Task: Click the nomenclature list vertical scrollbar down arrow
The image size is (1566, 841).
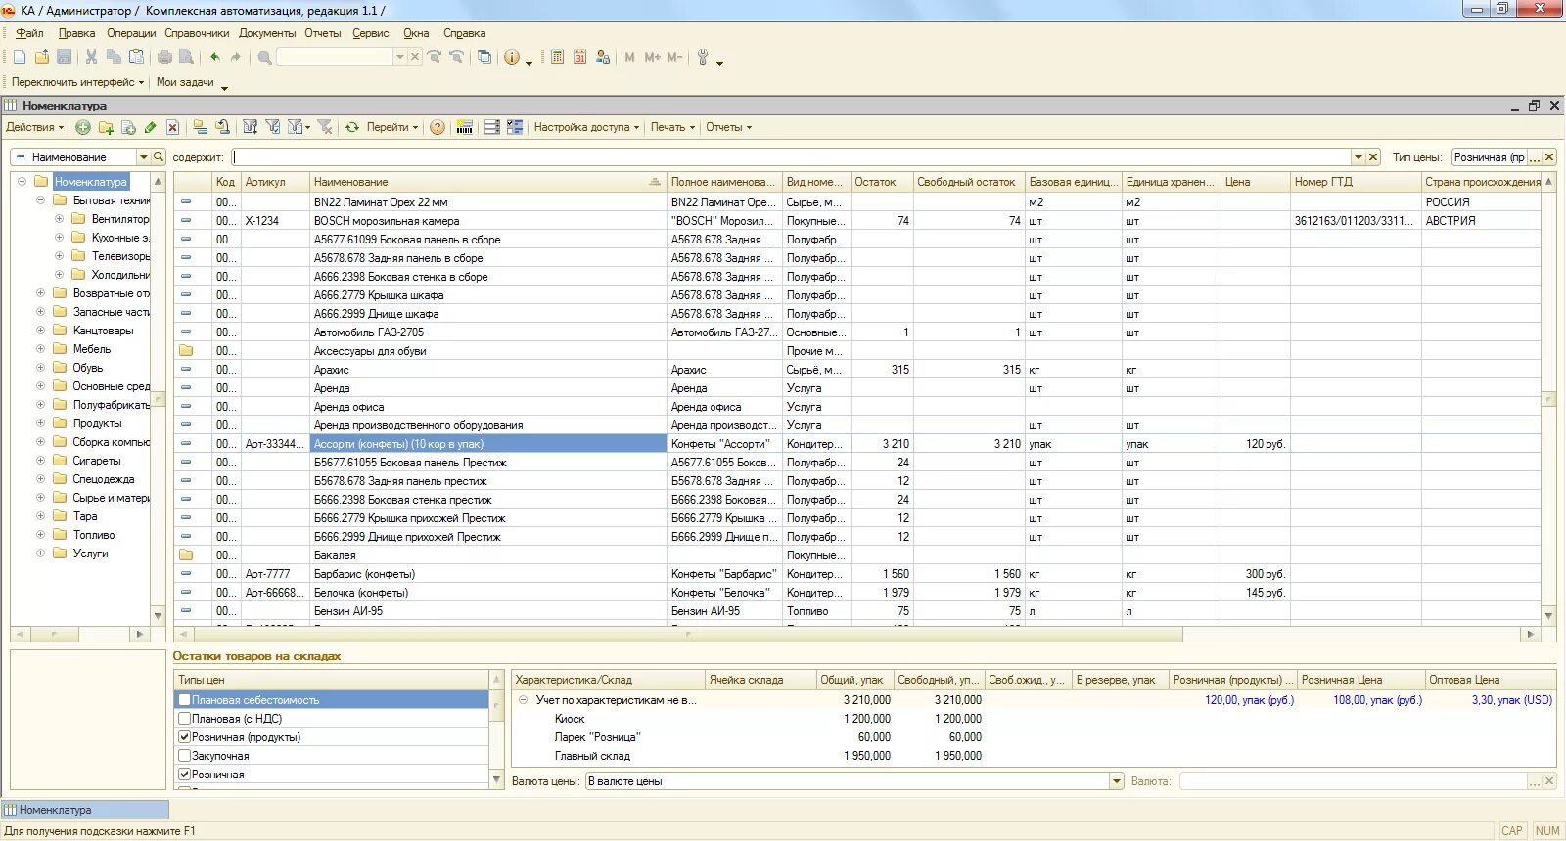Action: tap(1548, 616)
